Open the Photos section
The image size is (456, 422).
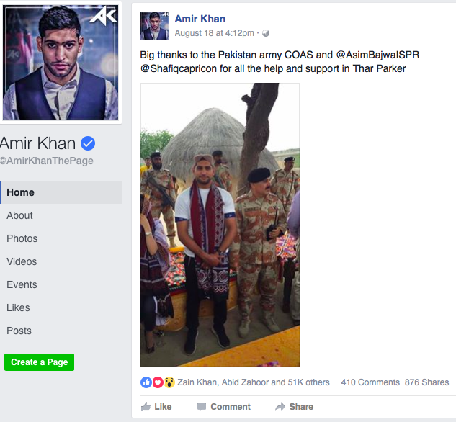tap(22, 238)
